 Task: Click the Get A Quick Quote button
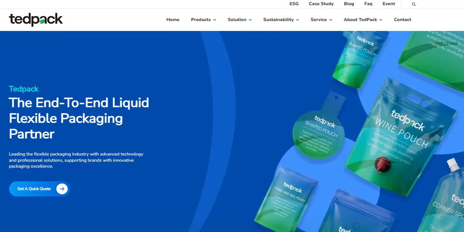coord(39,189)
